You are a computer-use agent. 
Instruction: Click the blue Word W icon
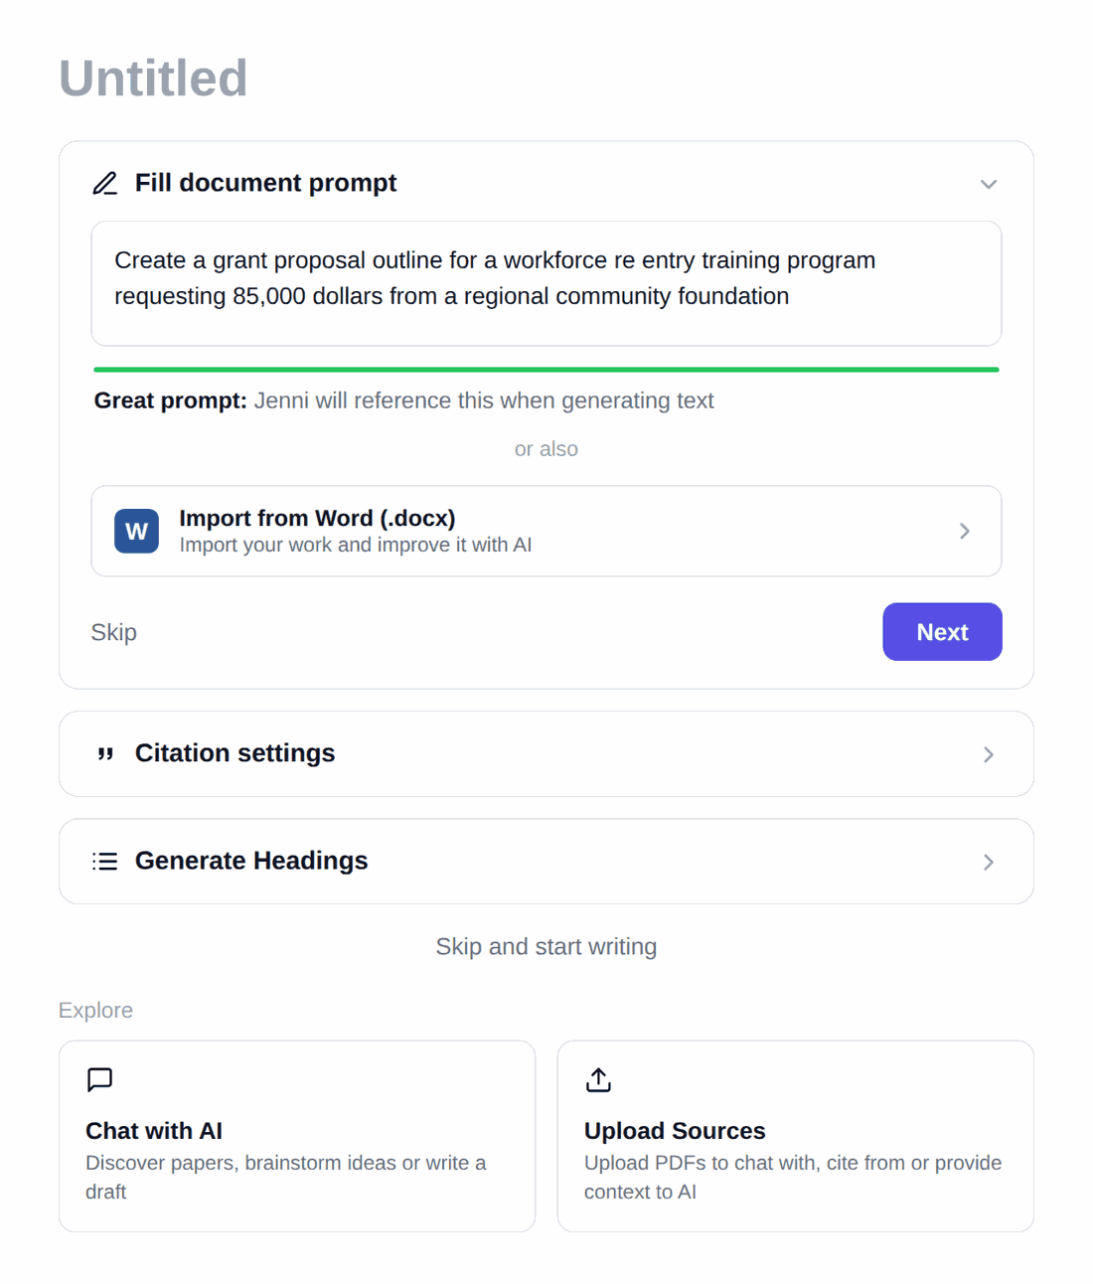[136, 531]
